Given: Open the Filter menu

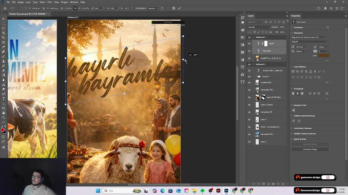Looking at the screenshot, I should click(x=50, y=2).
